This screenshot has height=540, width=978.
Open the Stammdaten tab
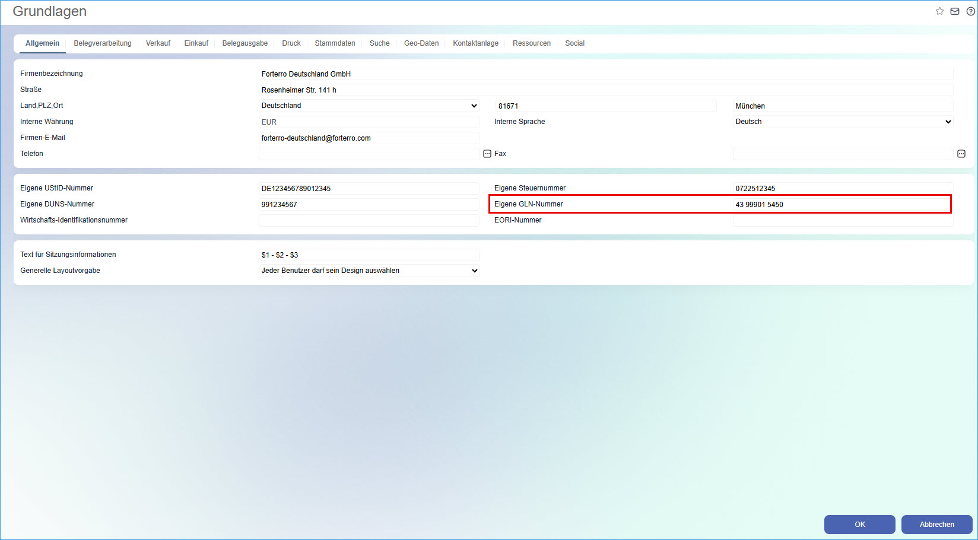click(x=335, y=43)
